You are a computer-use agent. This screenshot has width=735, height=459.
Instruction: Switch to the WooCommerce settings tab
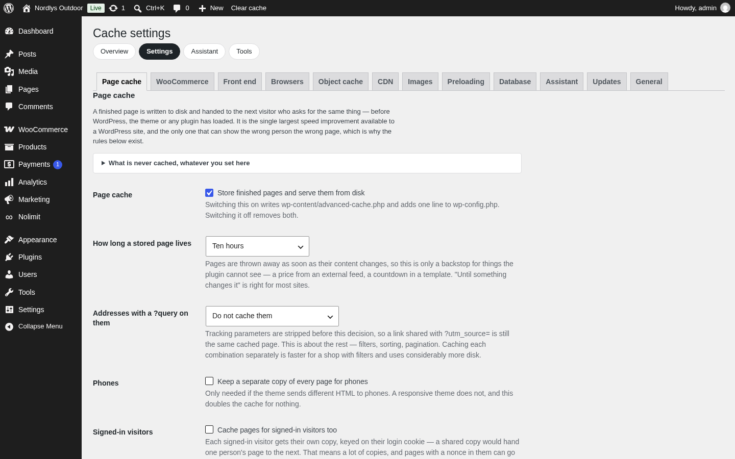point(182,82)
